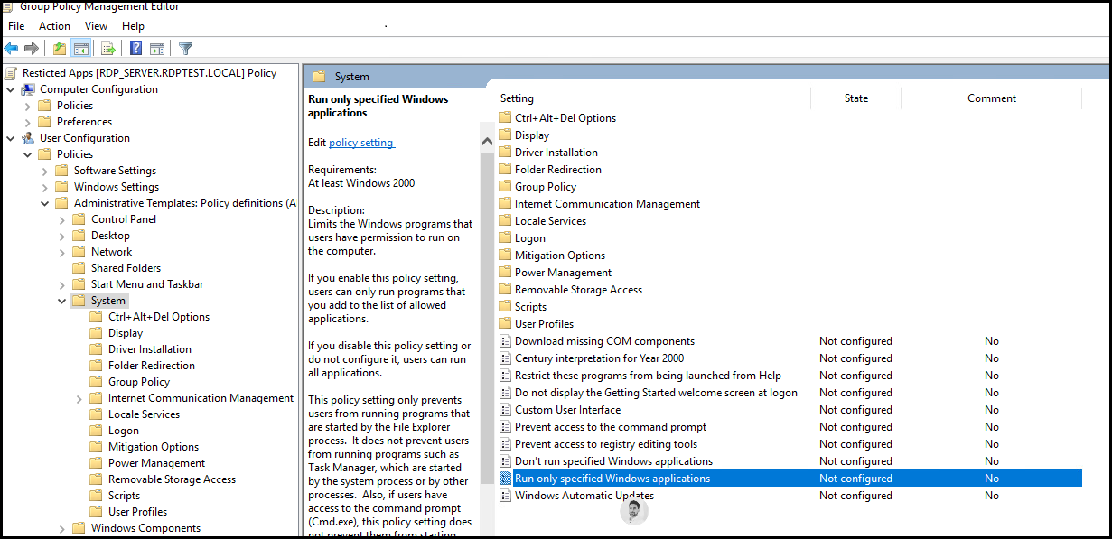Select Driver Installation in the tree
The image size is (1112, 539).
pos(150,349)
